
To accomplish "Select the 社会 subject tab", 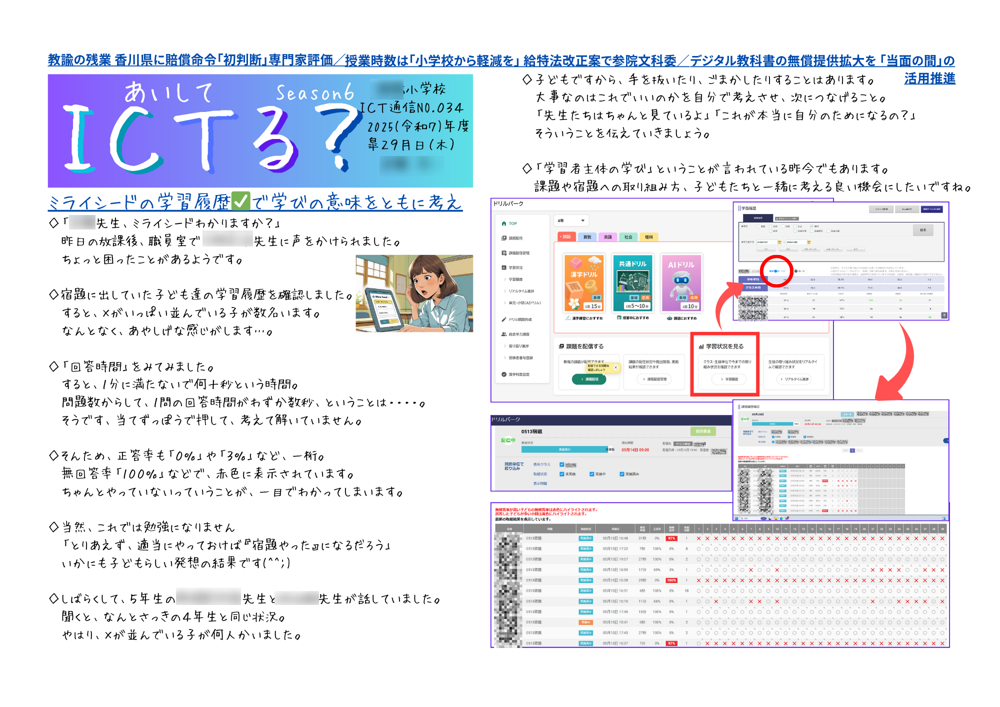I will [x=628, y=237].
